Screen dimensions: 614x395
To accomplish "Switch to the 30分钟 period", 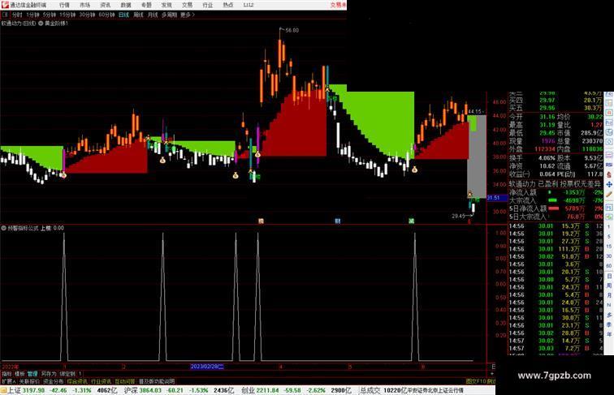I will (x=87, y=15).
